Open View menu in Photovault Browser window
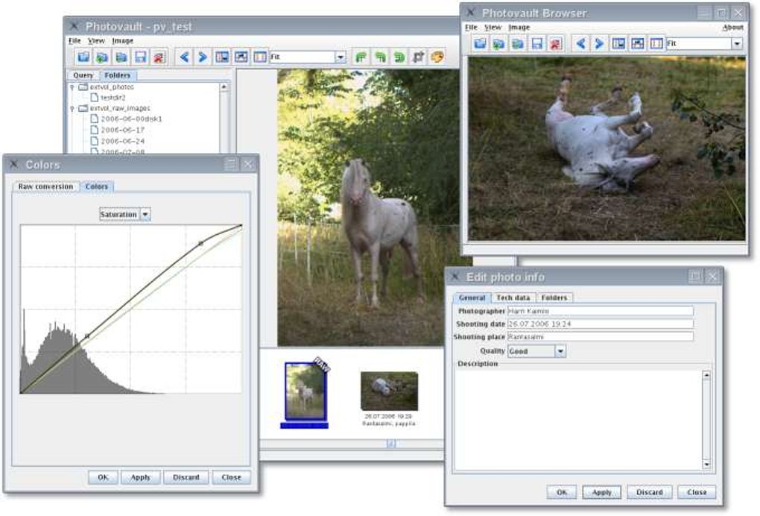The width and height of the screenshot is (760, 516). coord(493,27)
